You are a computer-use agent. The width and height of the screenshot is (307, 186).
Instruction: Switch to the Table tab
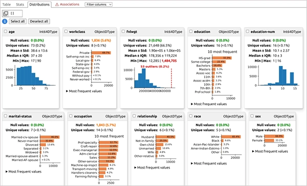(x=7, y=4)
